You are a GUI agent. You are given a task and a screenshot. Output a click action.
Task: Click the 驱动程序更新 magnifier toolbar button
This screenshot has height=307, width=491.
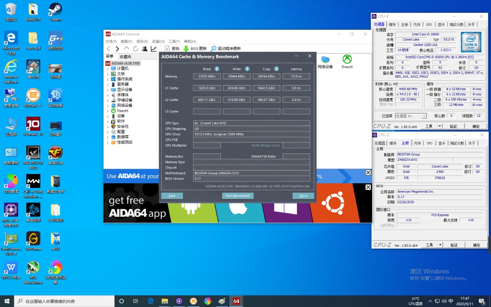(x=226, y=49)
